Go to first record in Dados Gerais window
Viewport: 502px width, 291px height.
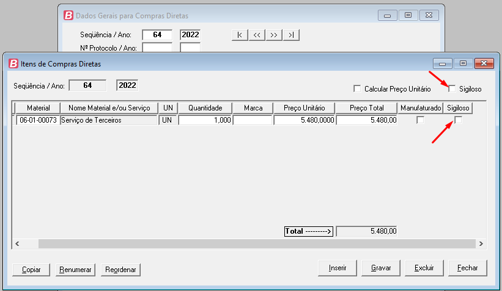pyautogui.click(x=240, y=35)
